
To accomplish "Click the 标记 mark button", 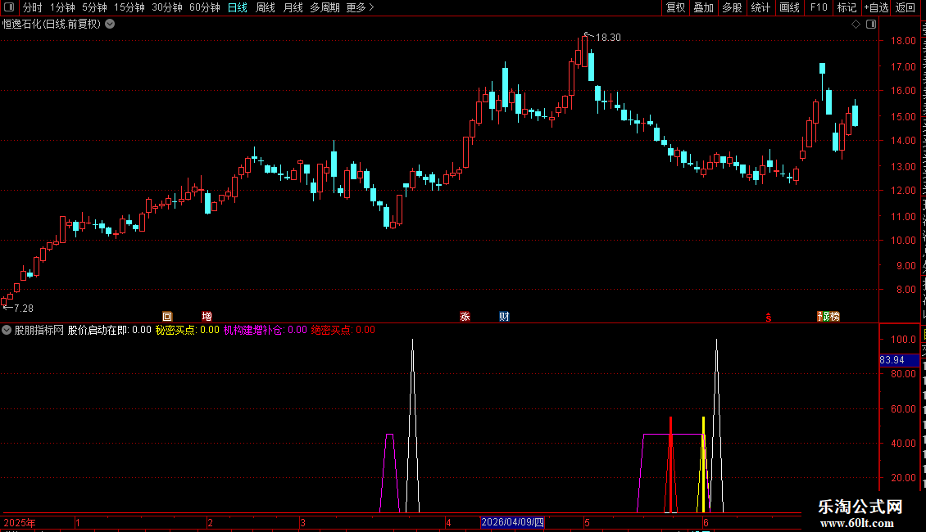I will point(847,7).
